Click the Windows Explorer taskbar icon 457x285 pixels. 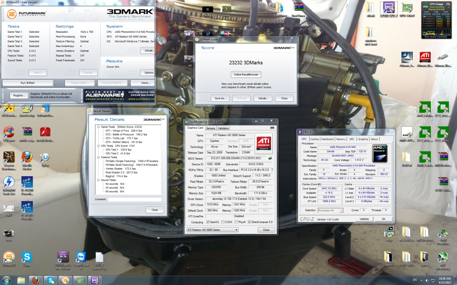coord(21,280)
